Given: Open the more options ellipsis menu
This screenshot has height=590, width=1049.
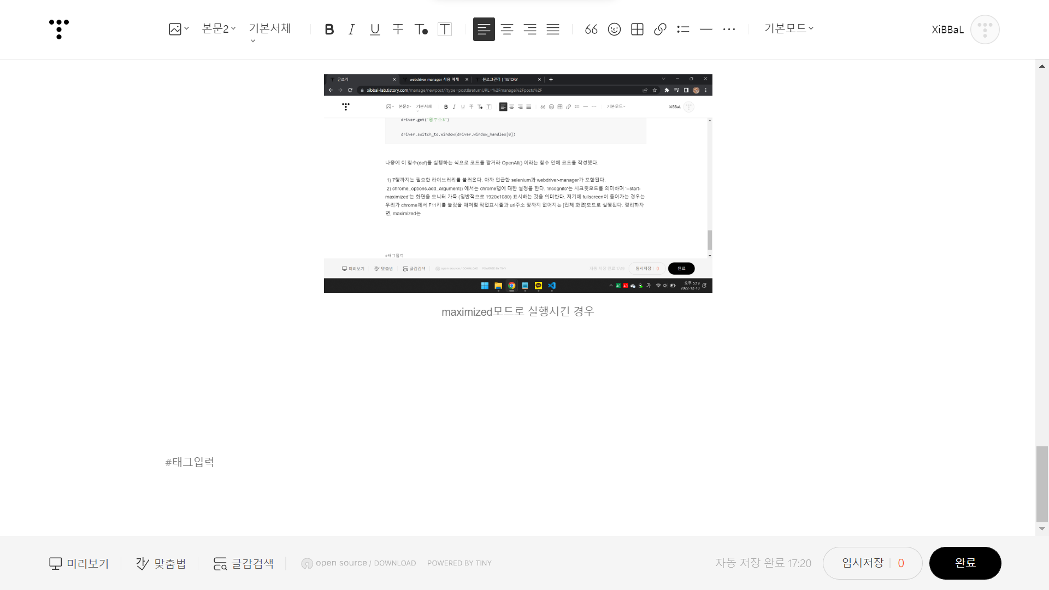Looking at the screenshot, I should [729, 29].
